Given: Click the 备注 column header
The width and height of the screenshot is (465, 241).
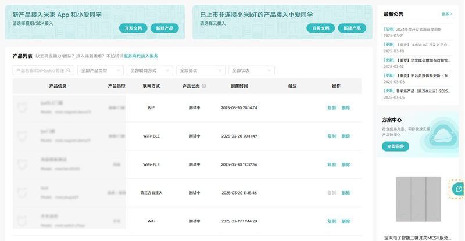Looking at the screenshot, I should 292,86.
